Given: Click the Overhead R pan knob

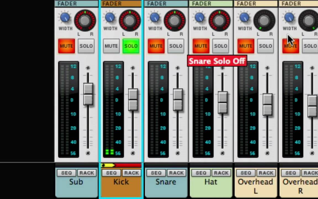Looking at the screenshot, I should coord(308,20).
